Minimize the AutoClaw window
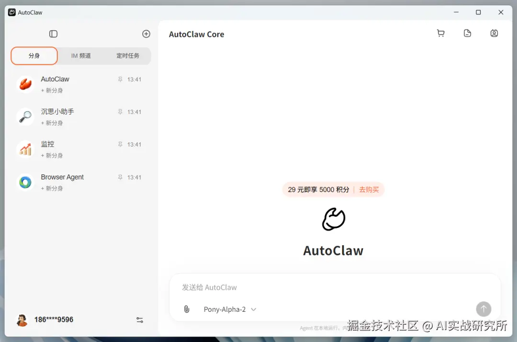This screenshot has height=342, width=517. [x=456, y=12]
